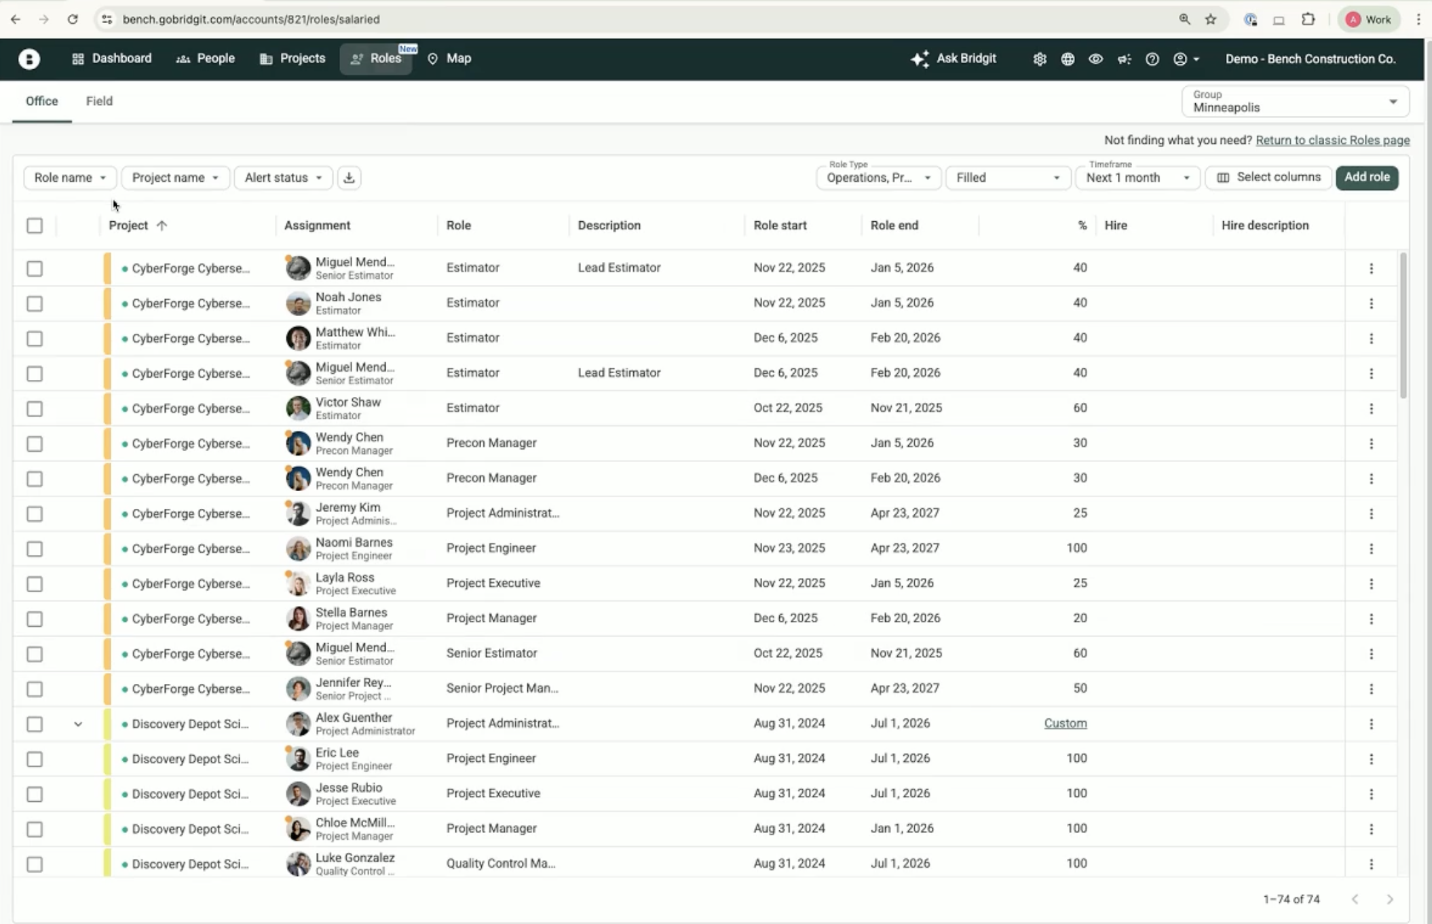Open the help question mark icon
The width and height of the screenshot is (1432, 924).
[x=1152, y=59]
